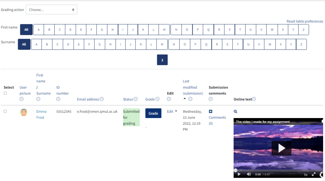Click the video thumbnail preview
Image resolution: width=325 pixels, height=181 pixels.
278,148
